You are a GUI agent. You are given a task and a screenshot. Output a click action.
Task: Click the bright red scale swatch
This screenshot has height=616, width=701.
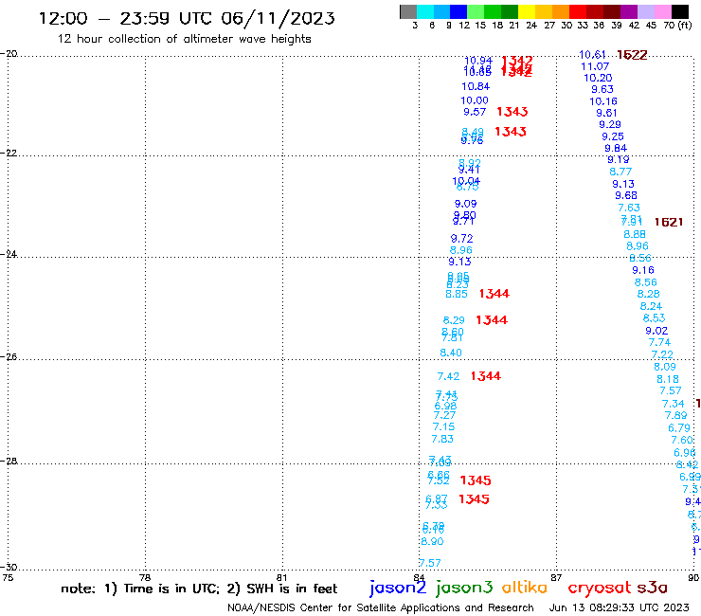578,11
